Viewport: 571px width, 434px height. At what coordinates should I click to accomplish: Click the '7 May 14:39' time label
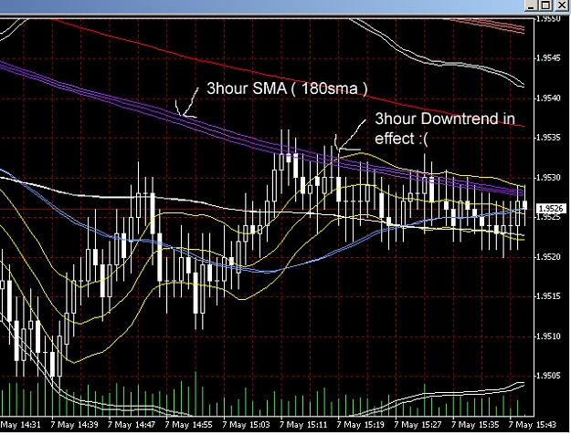(x=74, y=425)
